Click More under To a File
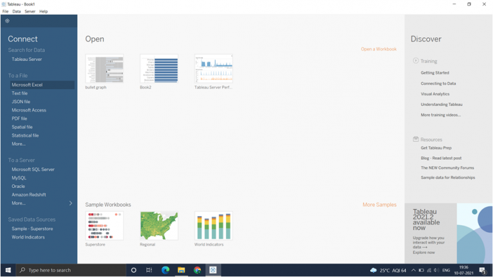Image resolution: width=493 pixels, height=277 pixels. click(x=19, y=144)
